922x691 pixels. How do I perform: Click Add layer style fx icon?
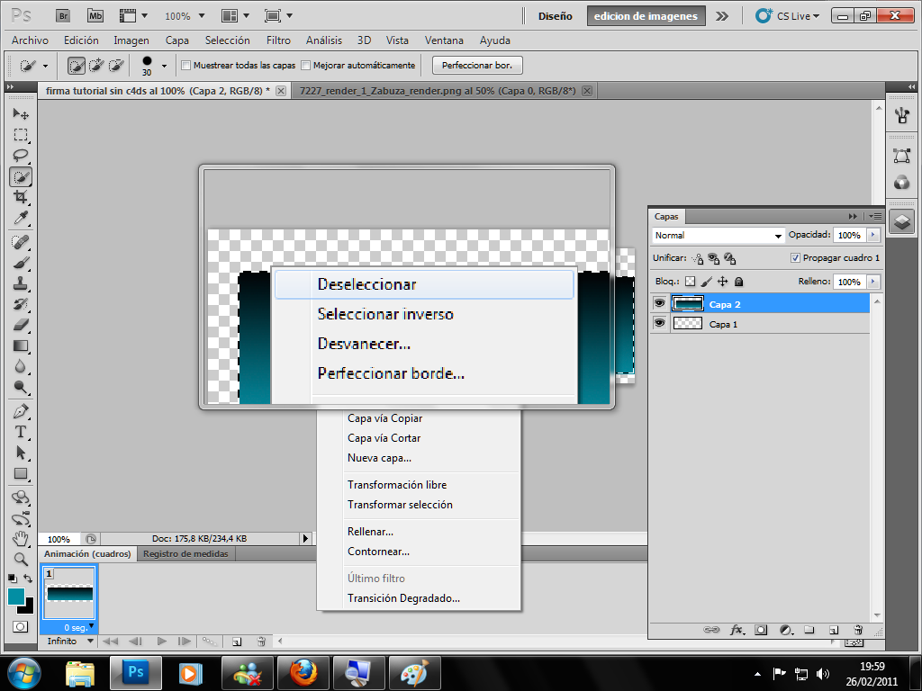pyautogui.click(x=737, y=630)
